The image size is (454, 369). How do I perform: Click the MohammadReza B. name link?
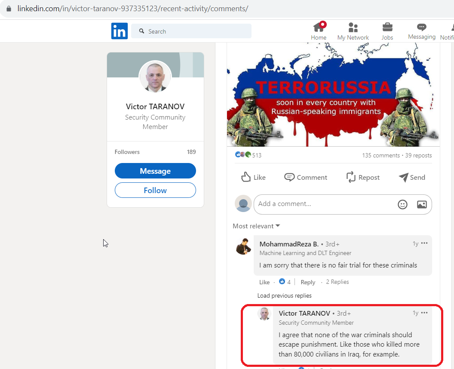coord(289,244)
